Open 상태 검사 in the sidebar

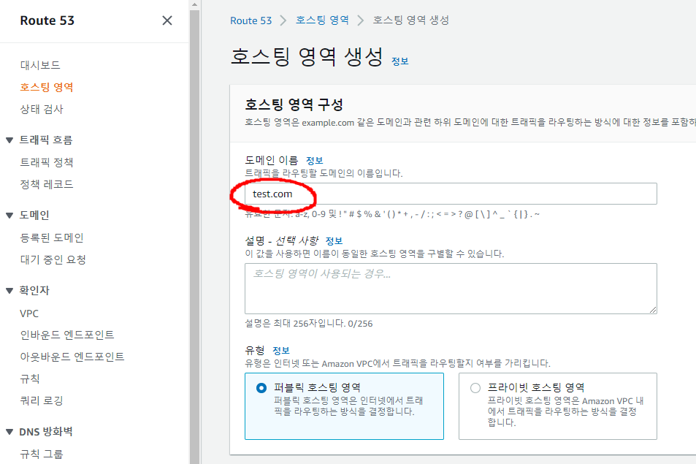click(x=42, y=109)
